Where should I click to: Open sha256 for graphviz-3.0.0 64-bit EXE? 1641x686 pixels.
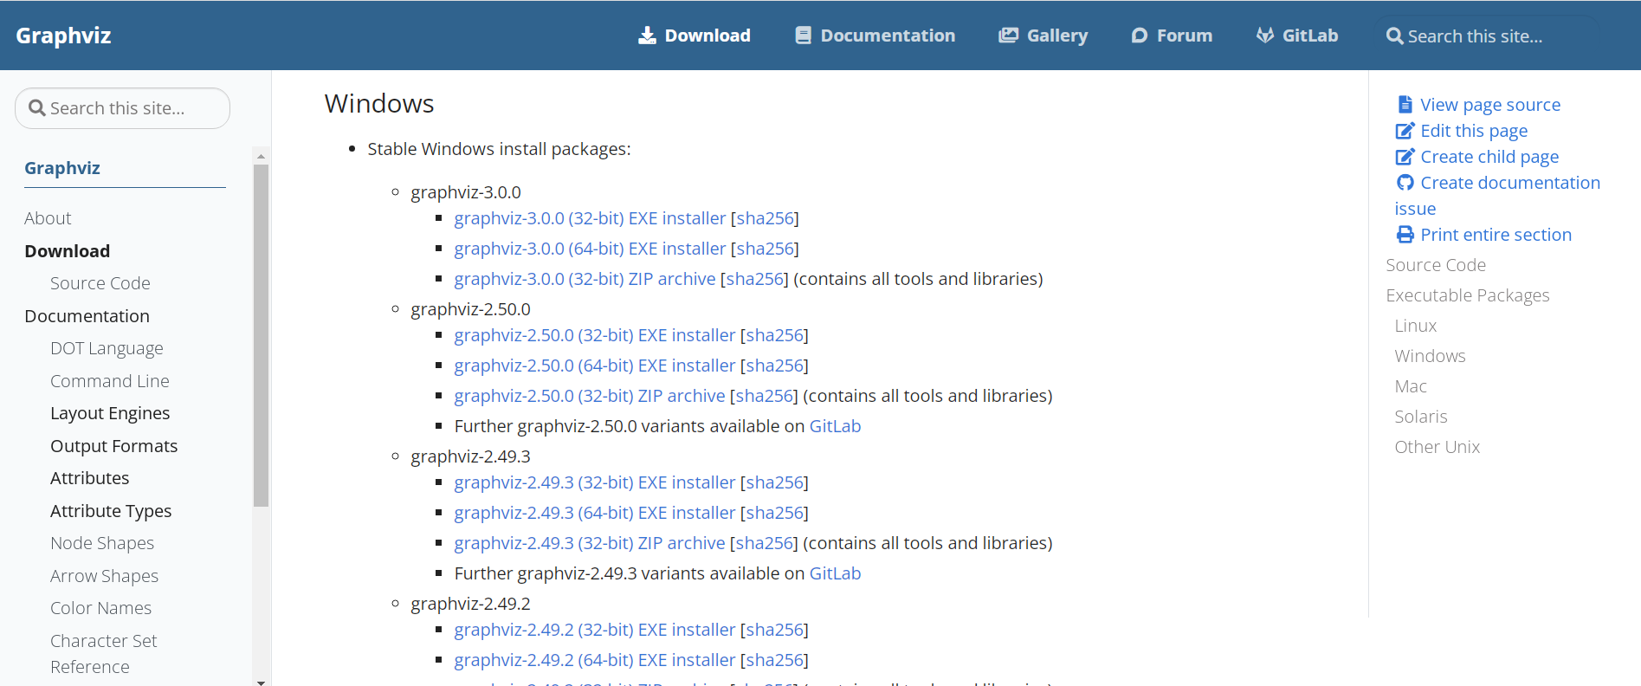(766, 249)
